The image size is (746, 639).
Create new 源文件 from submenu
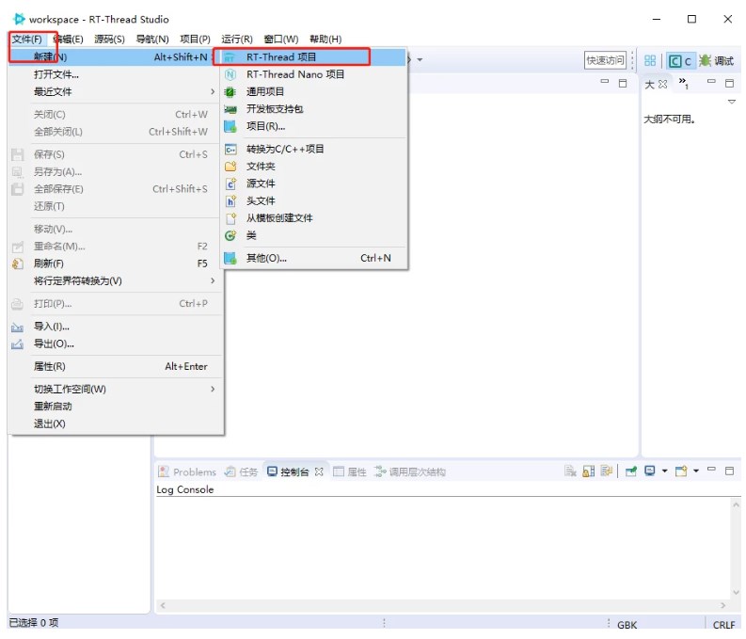pyautogui.click(x=313, y=184)
